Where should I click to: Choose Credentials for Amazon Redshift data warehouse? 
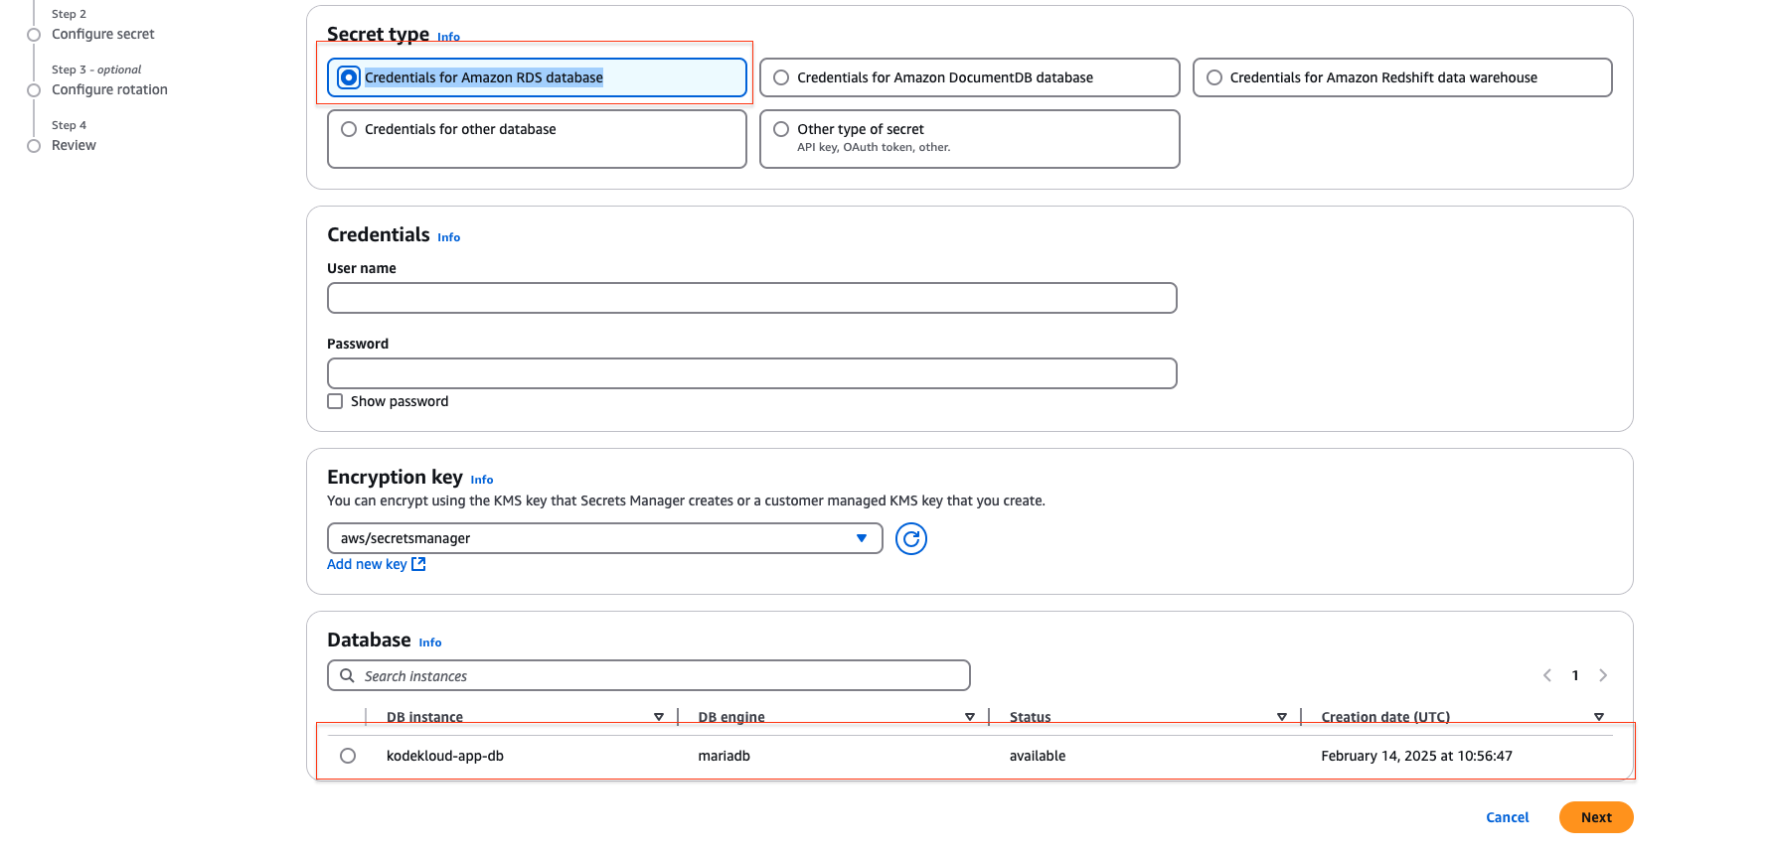pyautogui.click(x=1214, y=77)
